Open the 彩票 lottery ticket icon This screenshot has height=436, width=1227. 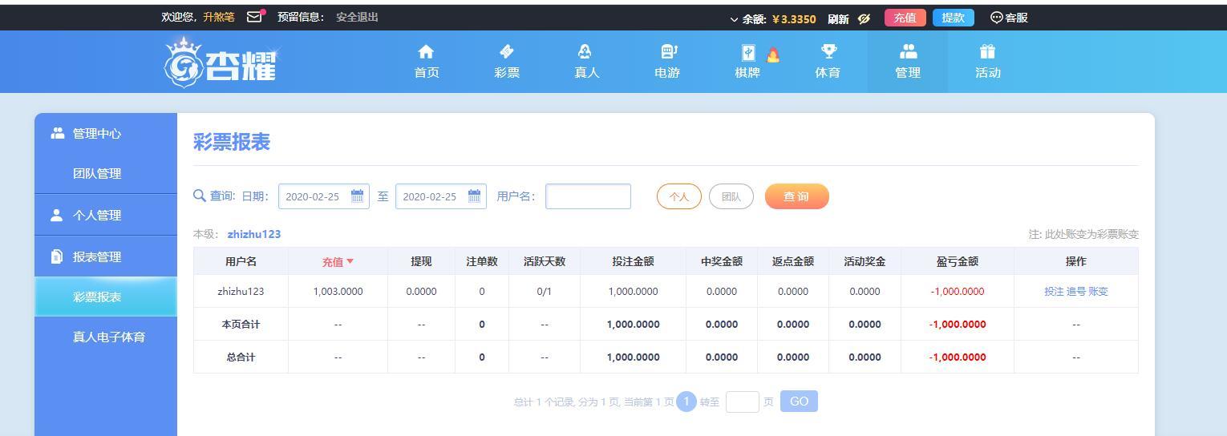pyautogui.click(x=506, y=53)
